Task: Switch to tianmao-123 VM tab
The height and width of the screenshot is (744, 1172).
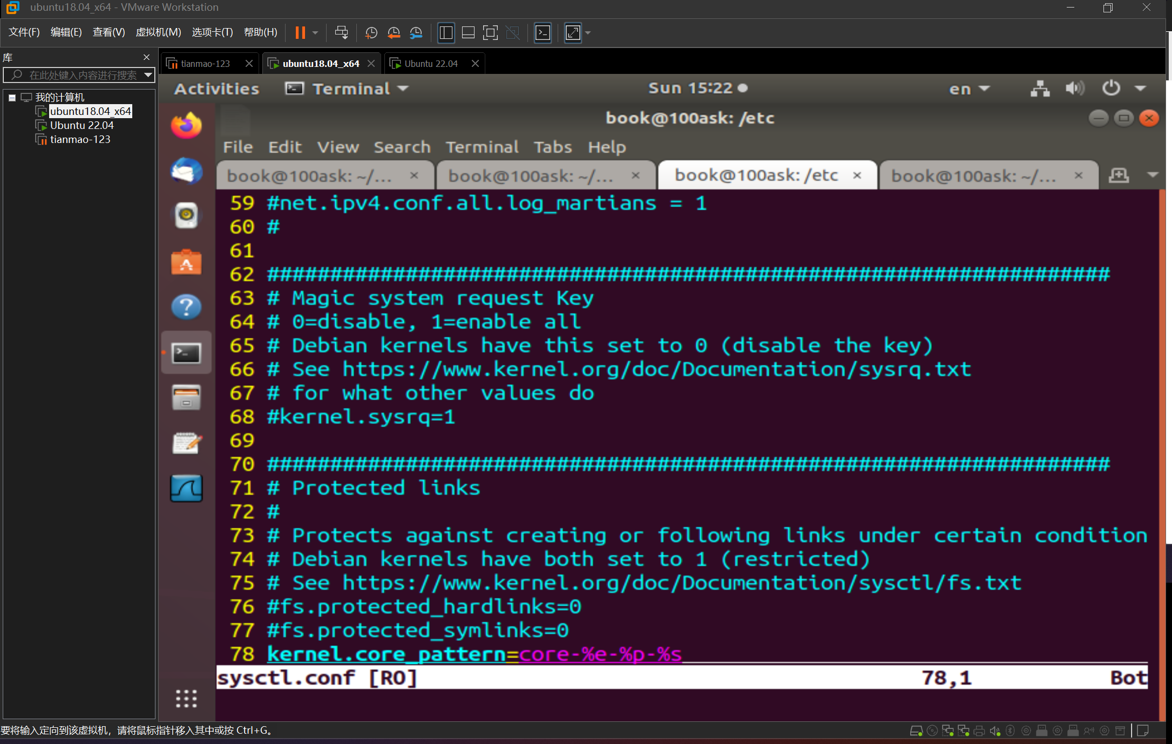Action: 205,64
